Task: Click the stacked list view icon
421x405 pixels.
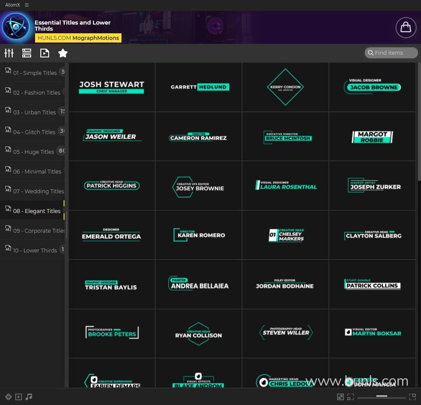Action: [x=27, y=53]
